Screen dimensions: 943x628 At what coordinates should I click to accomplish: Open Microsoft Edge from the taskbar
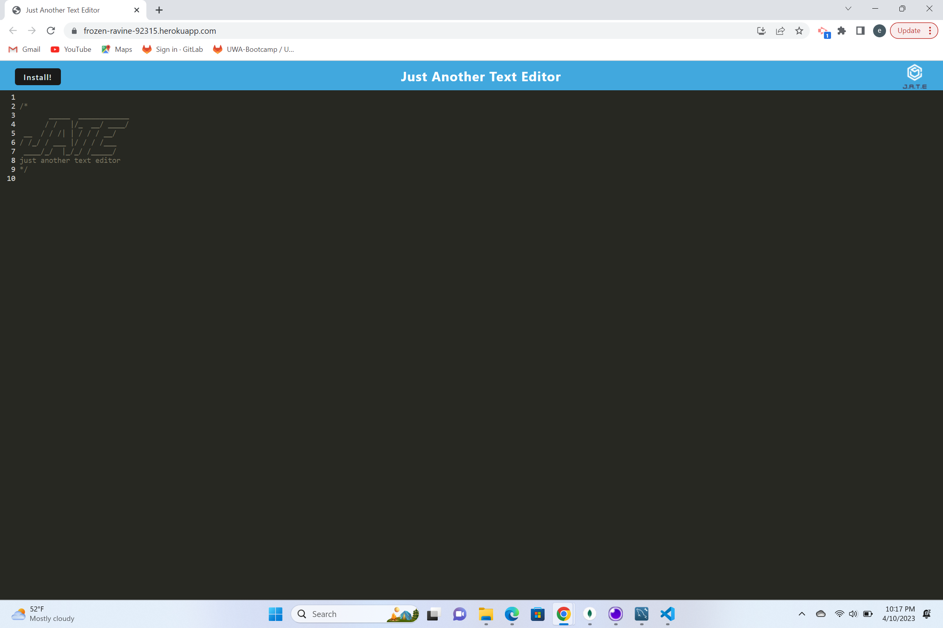(512, 614)
